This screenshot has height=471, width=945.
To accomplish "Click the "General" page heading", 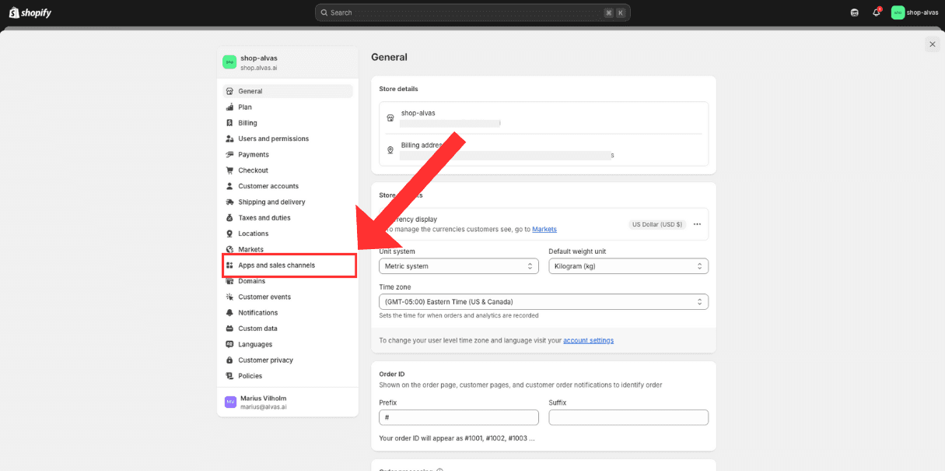I will (389, 57).
